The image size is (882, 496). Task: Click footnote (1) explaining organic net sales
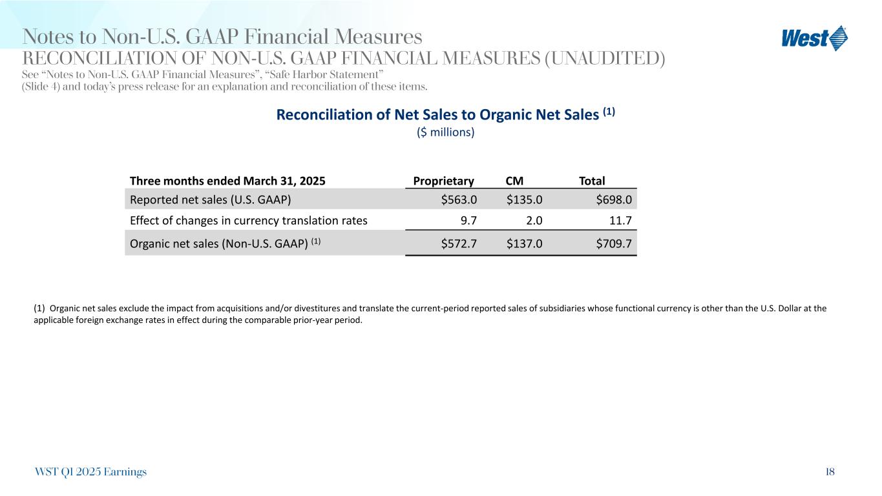tap(429, 314)
